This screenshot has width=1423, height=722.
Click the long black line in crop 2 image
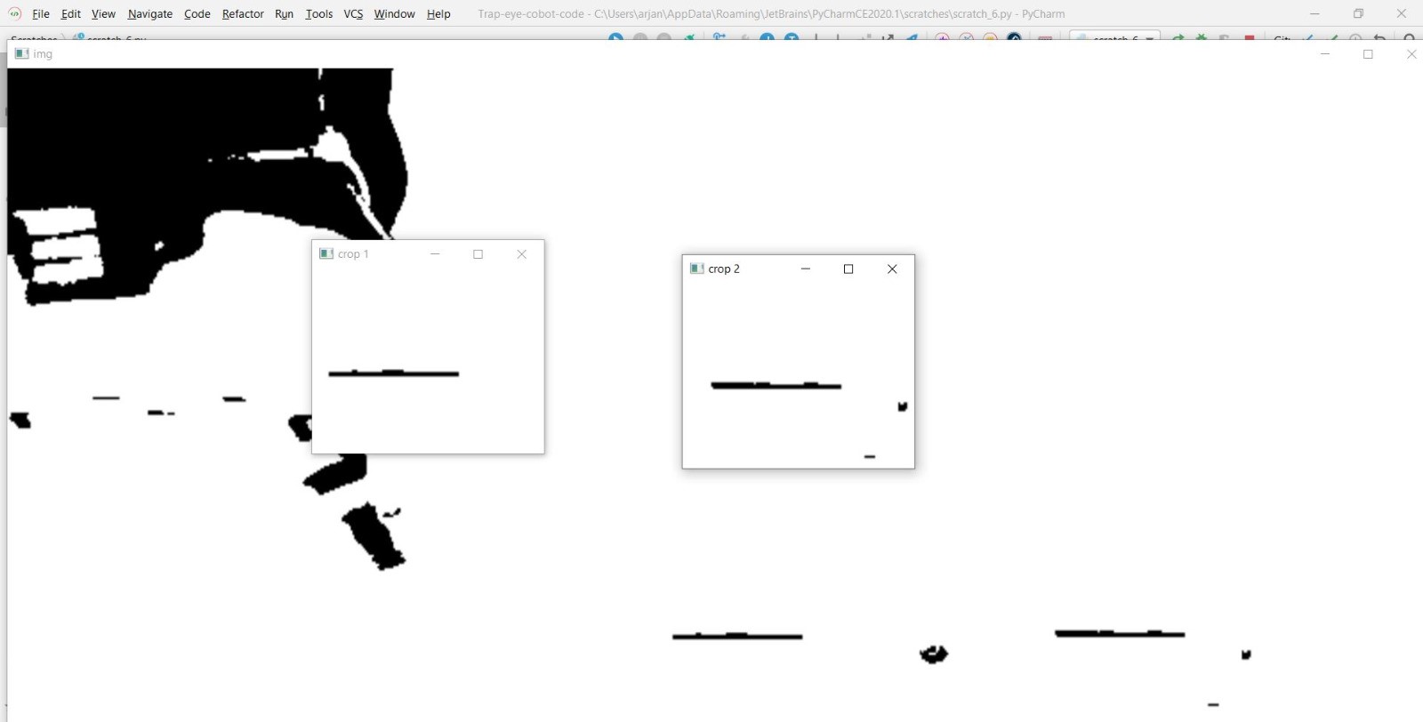[776, 385]
